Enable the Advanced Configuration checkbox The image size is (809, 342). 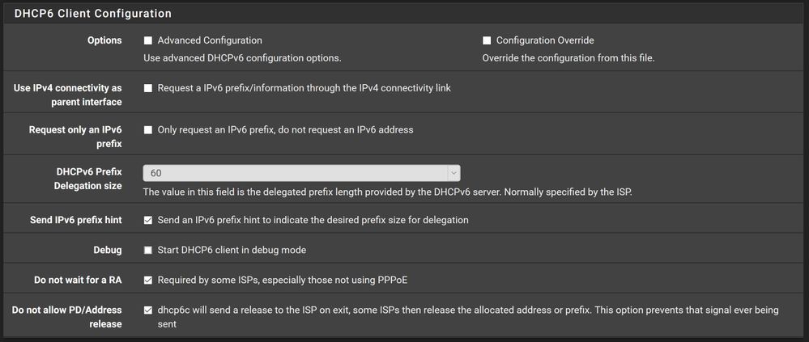click(x=148, y=40)
